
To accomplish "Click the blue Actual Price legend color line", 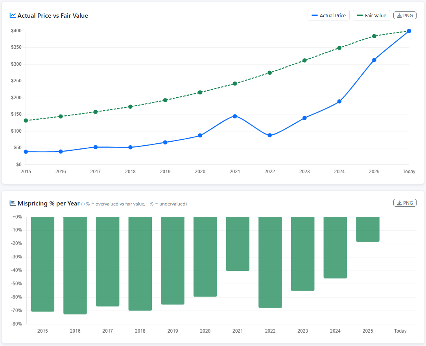I will pos(315,15).
